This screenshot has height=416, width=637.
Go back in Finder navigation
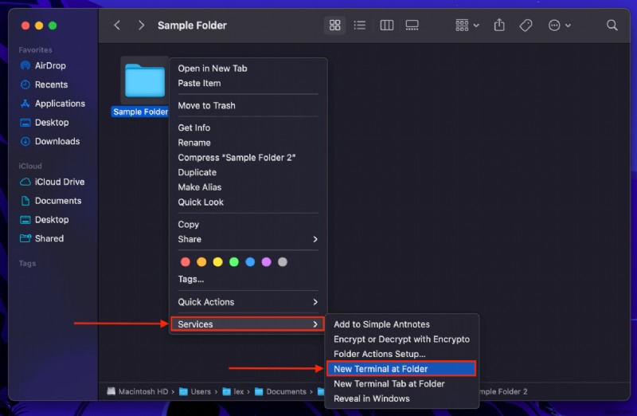pos(117,26)
